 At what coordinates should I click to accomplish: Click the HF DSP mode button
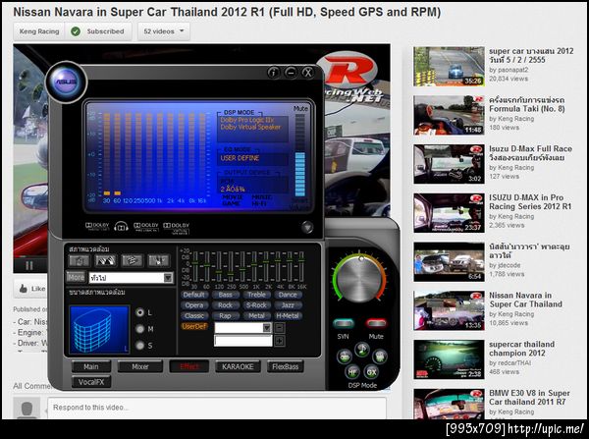(352, 372)
